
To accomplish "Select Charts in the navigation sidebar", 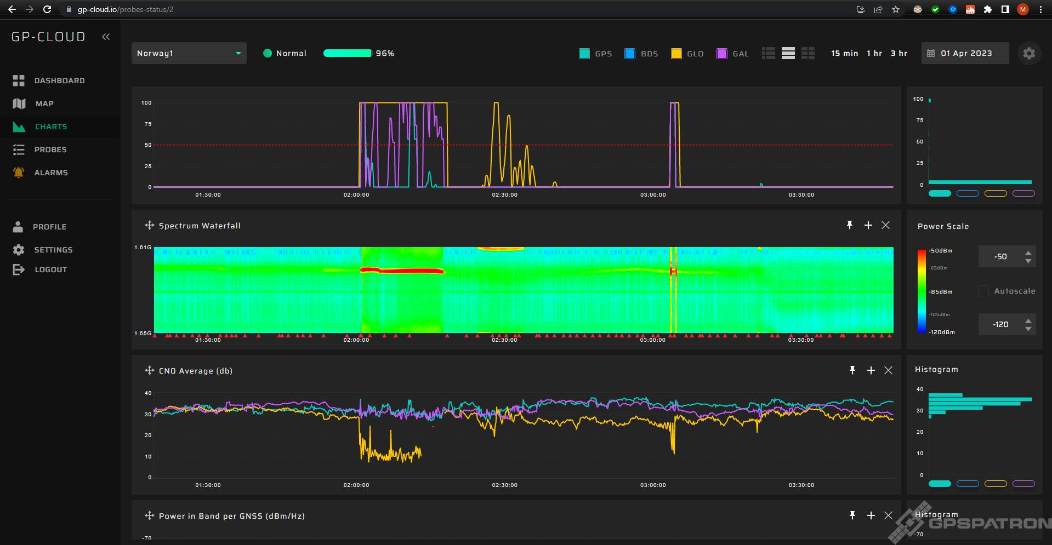I will tap(50, 127).
